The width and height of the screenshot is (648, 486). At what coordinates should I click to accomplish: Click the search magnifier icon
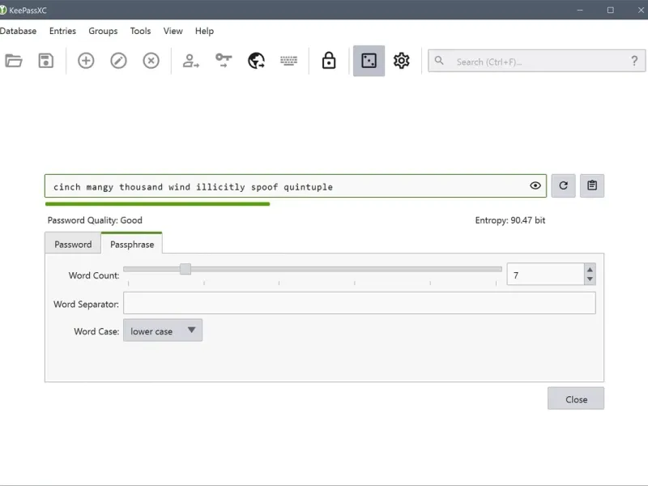coord(439,62)
